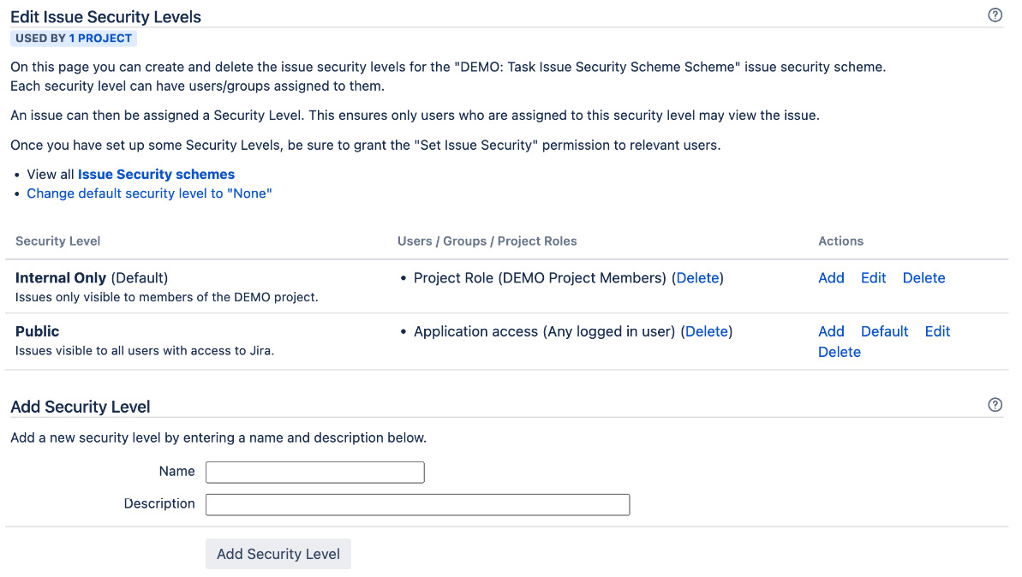
Task: Open the '1 PROJECT' usage link
Action: 99,38
